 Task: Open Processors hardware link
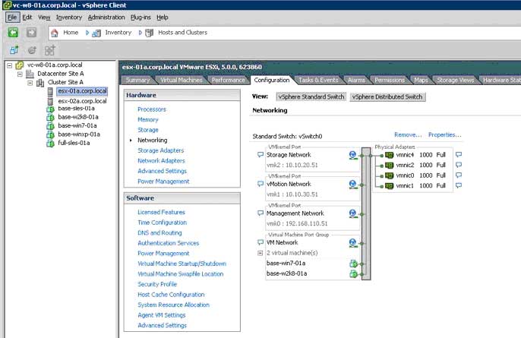point(152,109)
